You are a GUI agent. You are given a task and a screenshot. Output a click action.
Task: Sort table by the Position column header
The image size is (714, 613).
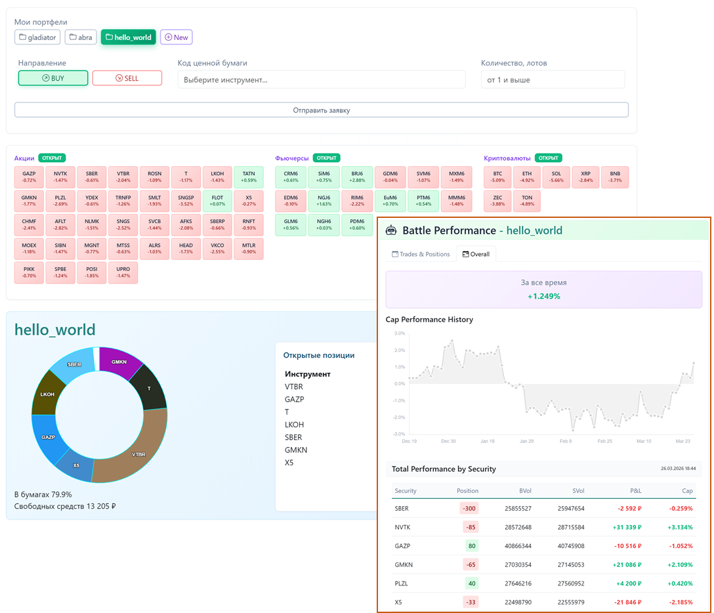tap(467, 490)
